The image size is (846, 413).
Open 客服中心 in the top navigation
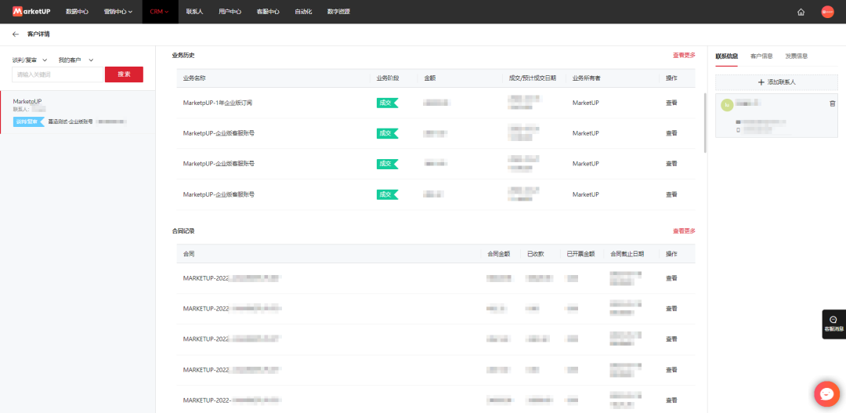268,11
